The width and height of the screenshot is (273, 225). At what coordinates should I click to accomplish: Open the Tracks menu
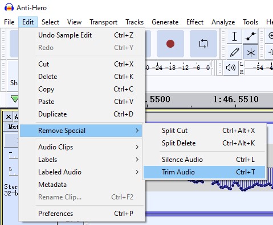(135, 22)
